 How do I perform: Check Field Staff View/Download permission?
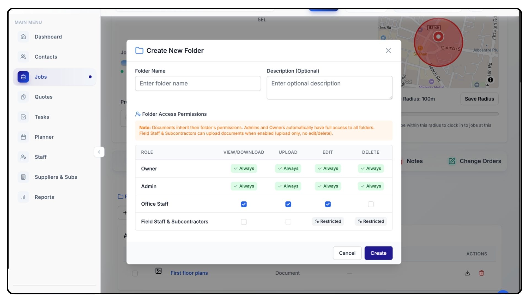[244, 222]
